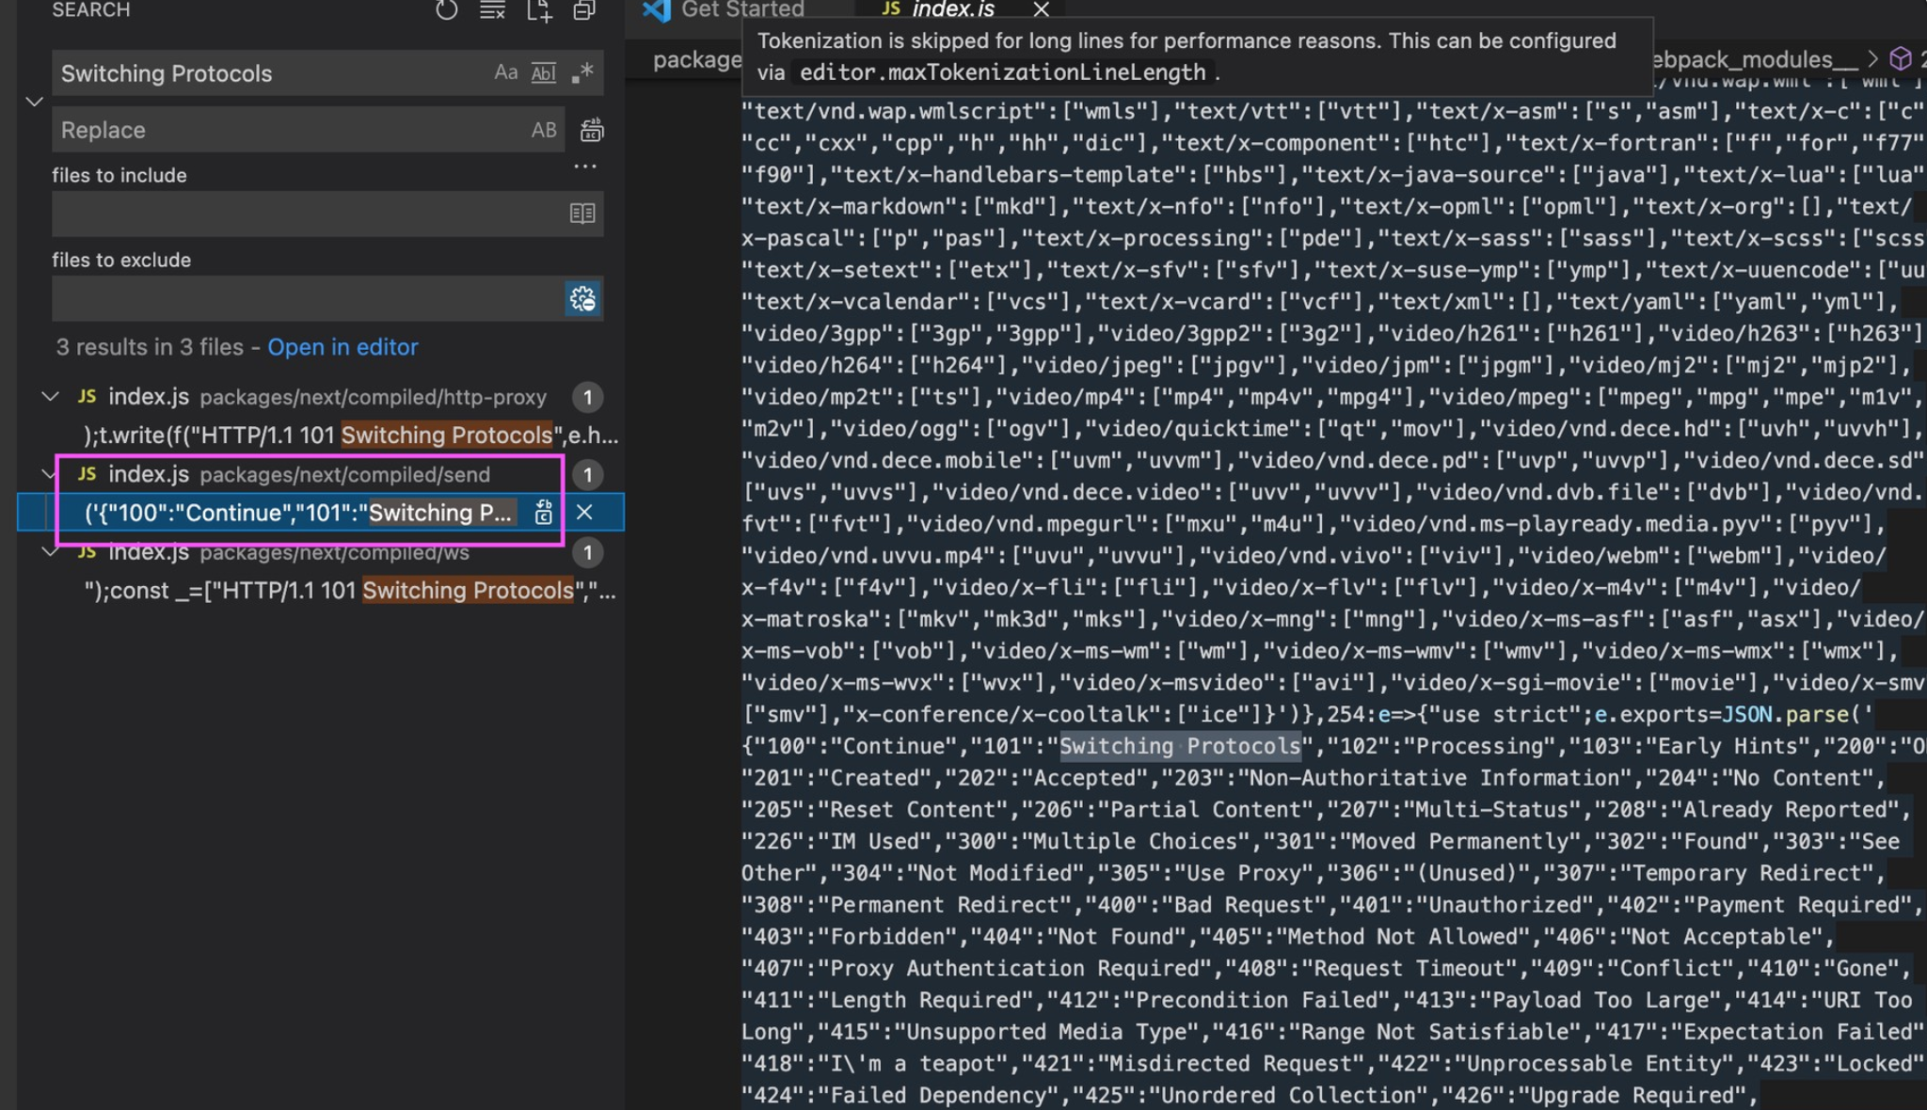This screenshot has width=1927, height=1110.
Task: Toggle use exclude settings and ignore files
Action: pos(582,299)
